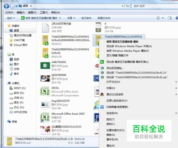Open the 视频 library
The height and width of the screenshot is (148, 178).
click(x=14, y=59)
